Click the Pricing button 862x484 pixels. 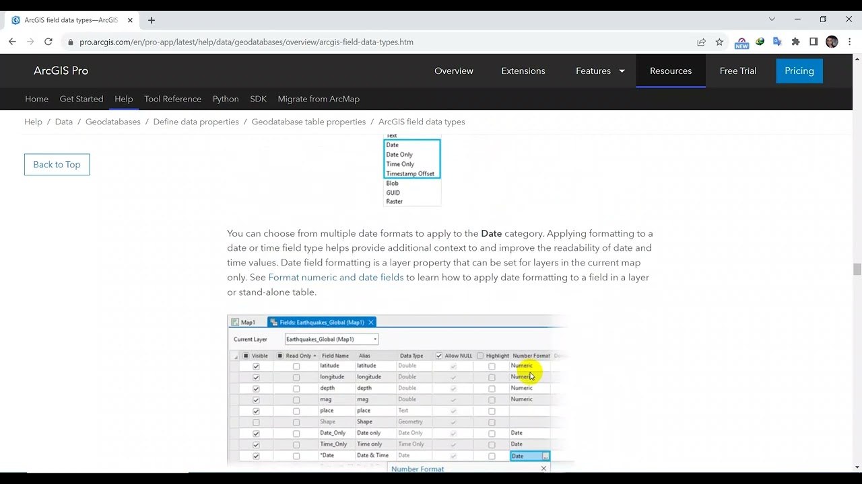799,71
